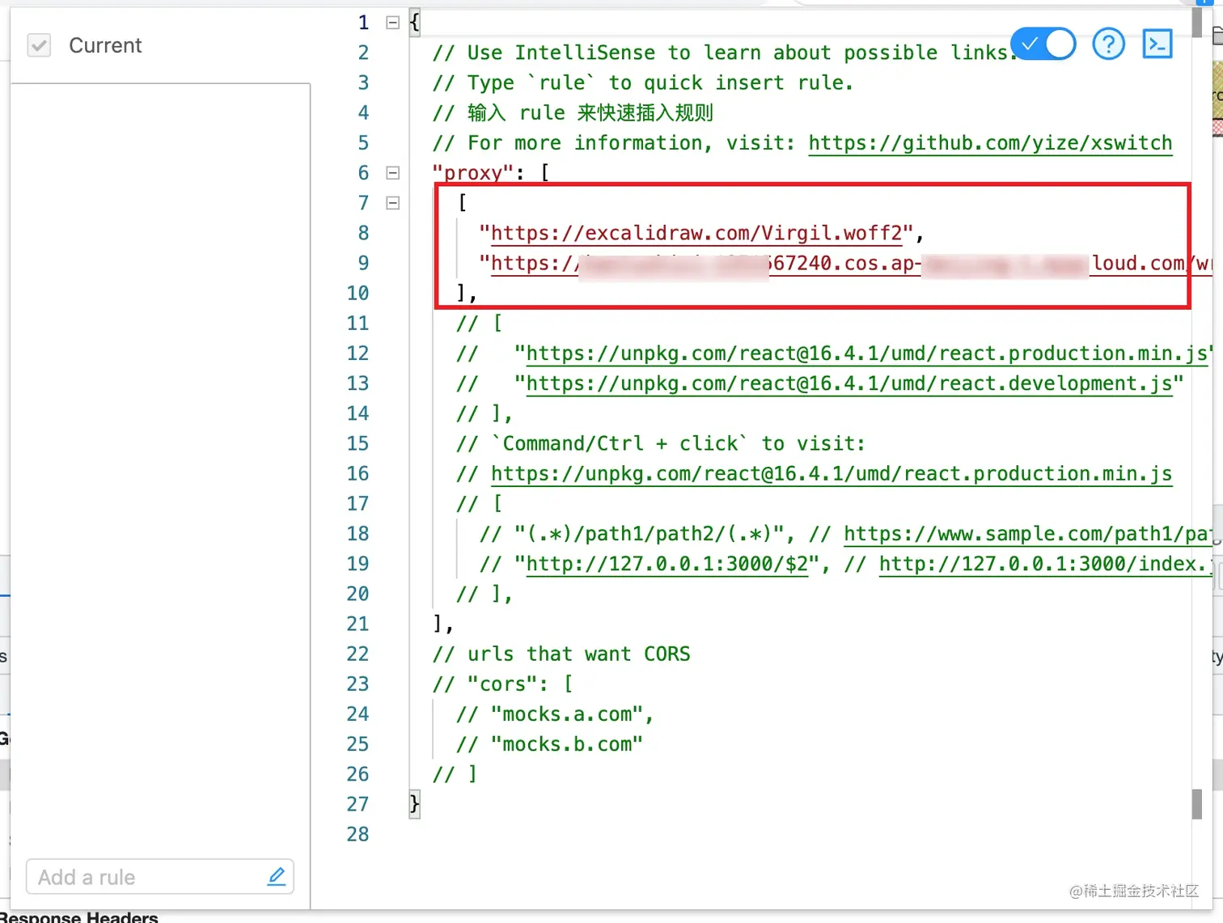
Task: Open the excalidraw.com/Virgil.woff2 URL
Action: tap(696, 233)
